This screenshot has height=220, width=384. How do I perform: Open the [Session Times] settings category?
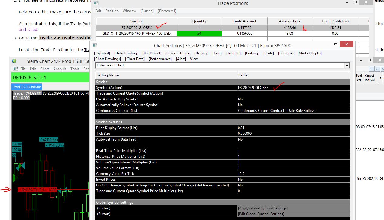coord(178,53)
